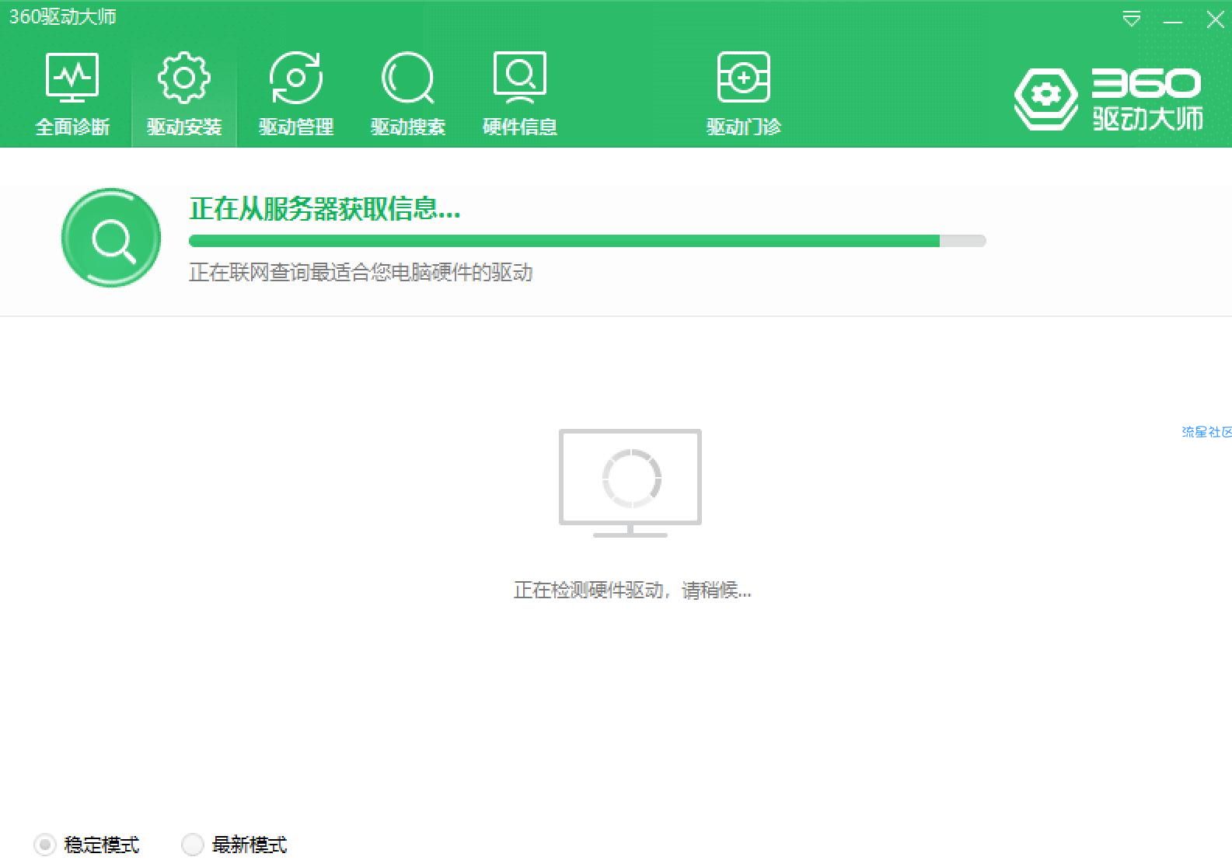Click the green search status circle icon

point(111,238)
